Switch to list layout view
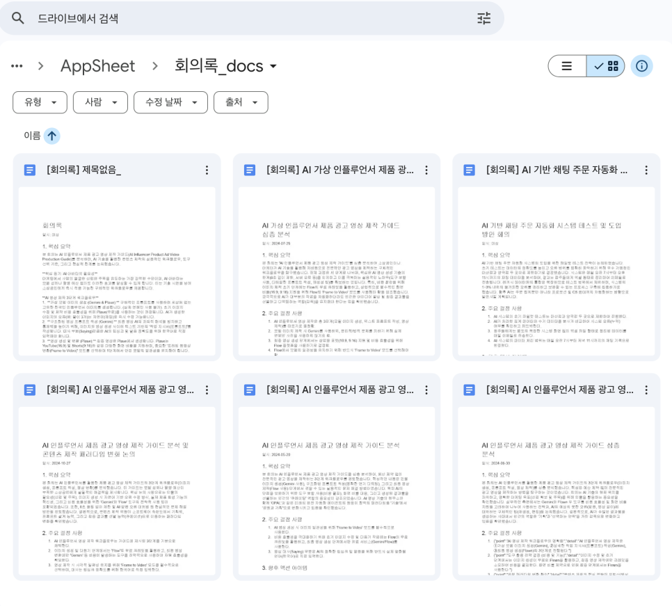 coord(567,66)
